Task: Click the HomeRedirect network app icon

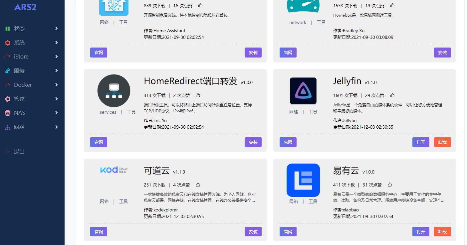Action: 114,91
